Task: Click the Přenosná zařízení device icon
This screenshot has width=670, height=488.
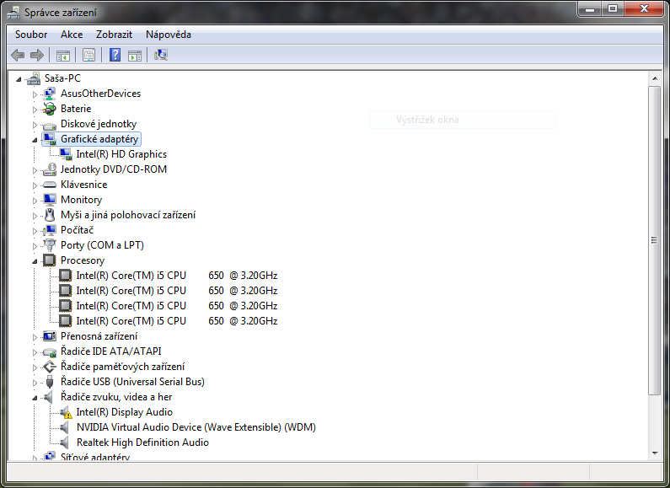Action: (x=50, y=336)
